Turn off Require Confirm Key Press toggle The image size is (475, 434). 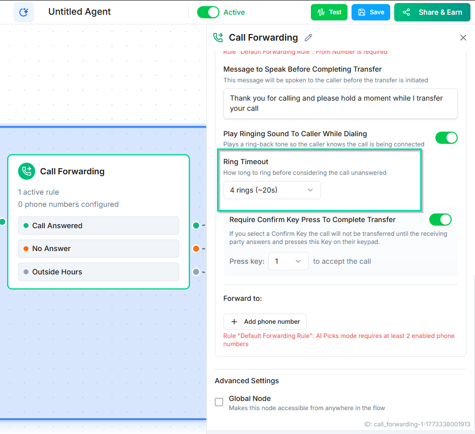[440, 220]
